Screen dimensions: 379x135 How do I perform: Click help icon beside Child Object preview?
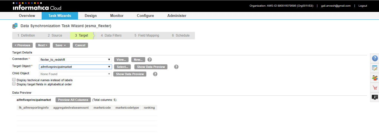[155, 74]
